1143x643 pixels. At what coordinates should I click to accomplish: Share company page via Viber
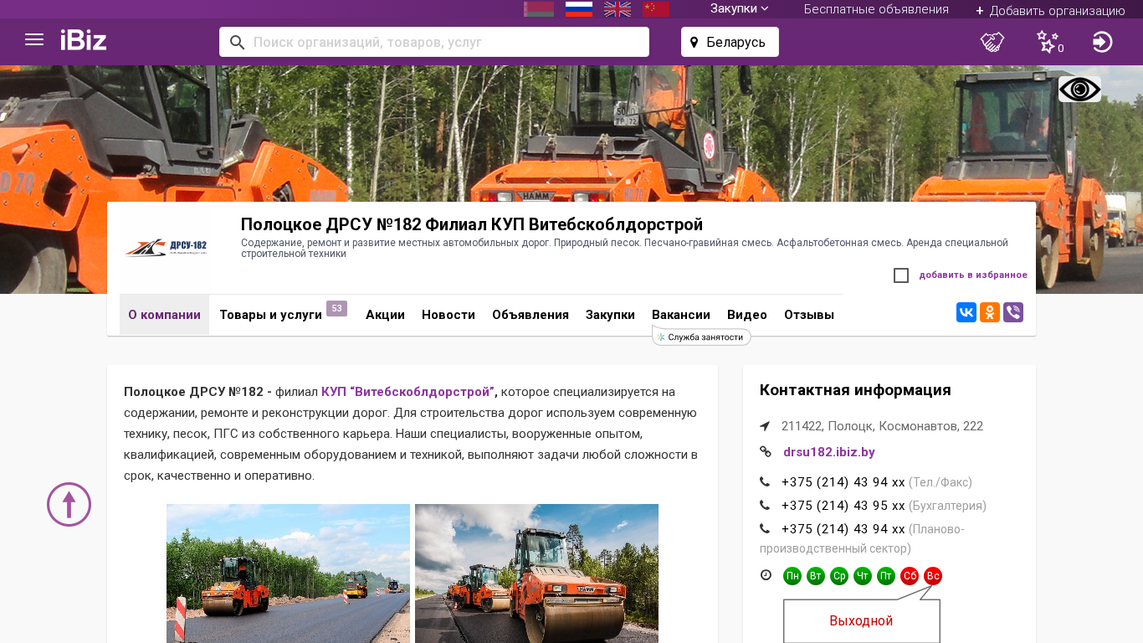point(1013,313)
